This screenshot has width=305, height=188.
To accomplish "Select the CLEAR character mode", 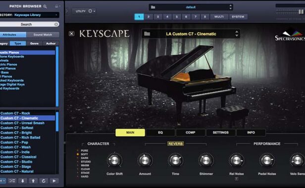I will [x=85, y=169].
